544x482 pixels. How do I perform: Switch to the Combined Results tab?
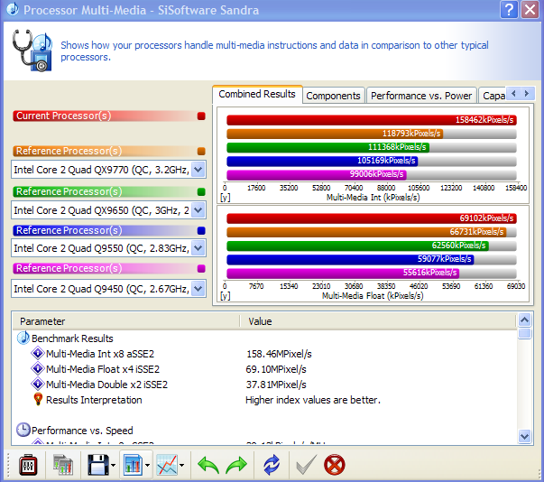(257, 94)
